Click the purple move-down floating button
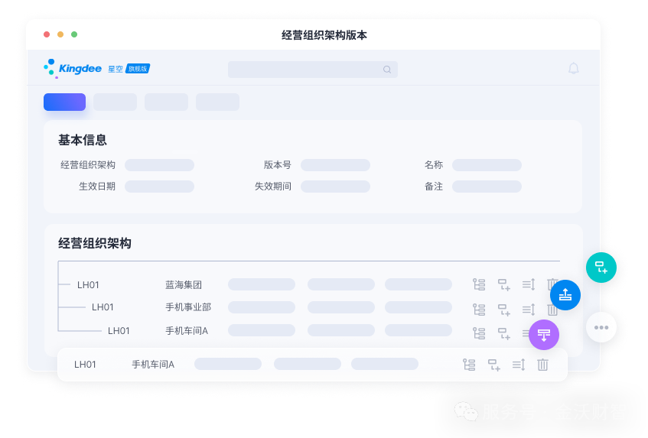Image resolution: width=648 pixels, height=438 pixels. pos(544,335)
